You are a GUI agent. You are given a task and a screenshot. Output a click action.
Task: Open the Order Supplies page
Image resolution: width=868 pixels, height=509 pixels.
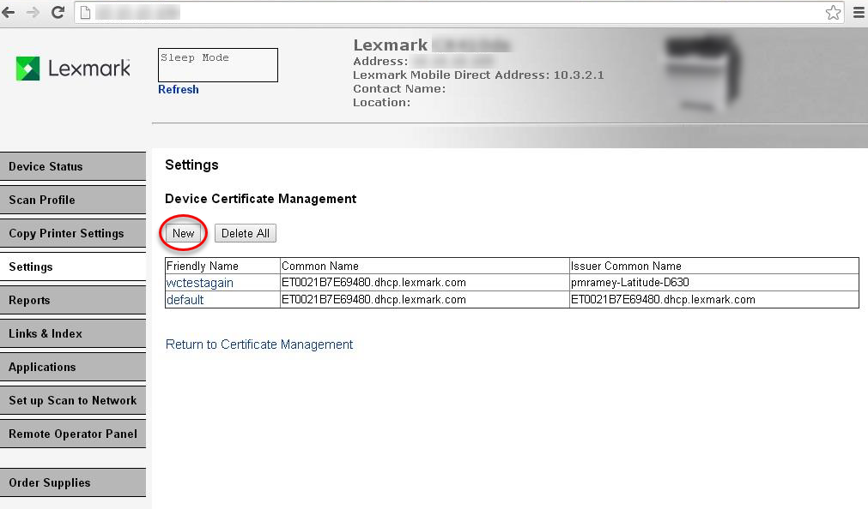pos(73,482)
